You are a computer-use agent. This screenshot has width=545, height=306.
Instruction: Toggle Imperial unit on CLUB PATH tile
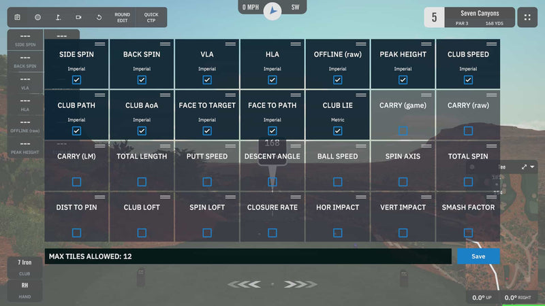click(76, 120)
